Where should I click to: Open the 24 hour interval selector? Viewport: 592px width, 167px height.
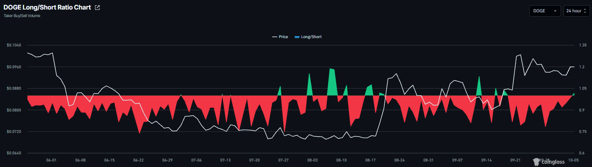tap(577, 11)
